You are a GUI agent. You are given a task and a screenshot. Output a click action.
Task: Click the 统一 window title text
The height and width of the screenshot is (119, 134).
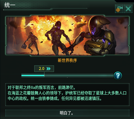[x=10, y=5]
